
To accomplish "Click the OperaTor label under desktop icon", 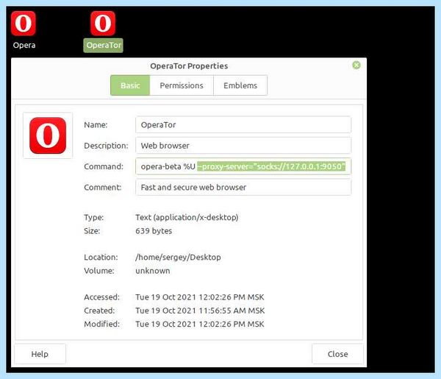I will point(103,46).
